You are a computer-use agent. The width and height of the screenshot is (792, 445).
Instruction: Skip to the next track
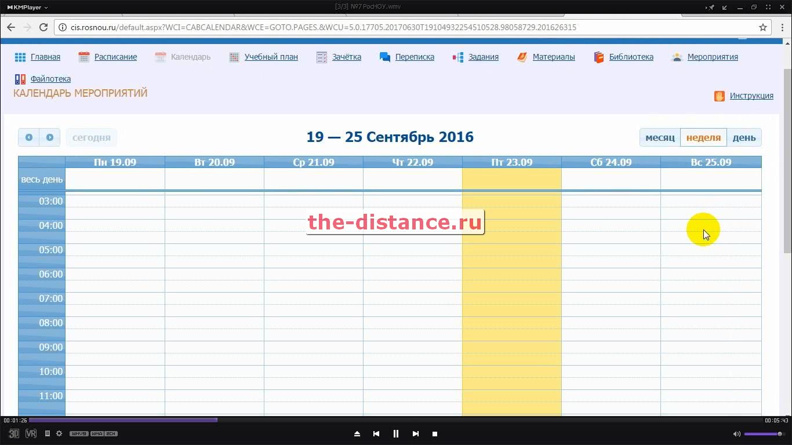[415, 433]
